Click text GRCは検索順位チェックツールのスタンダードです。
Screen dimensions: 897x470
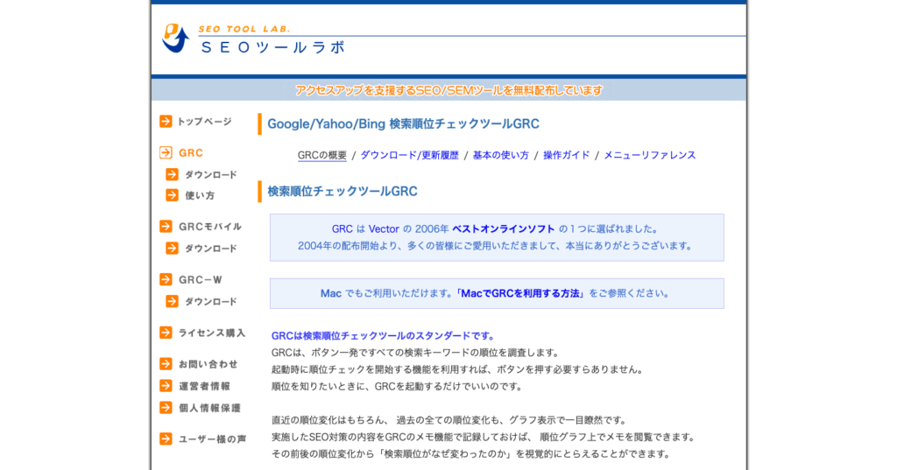coord(384,335)
